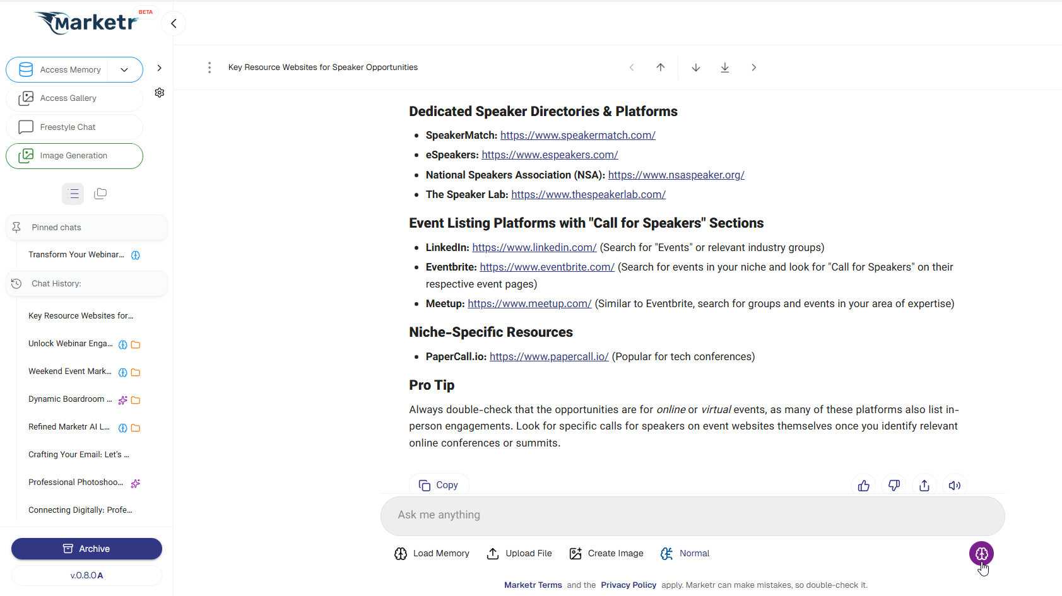
Task: Copy the response with Copy button
Action: (x=439, y=484)
